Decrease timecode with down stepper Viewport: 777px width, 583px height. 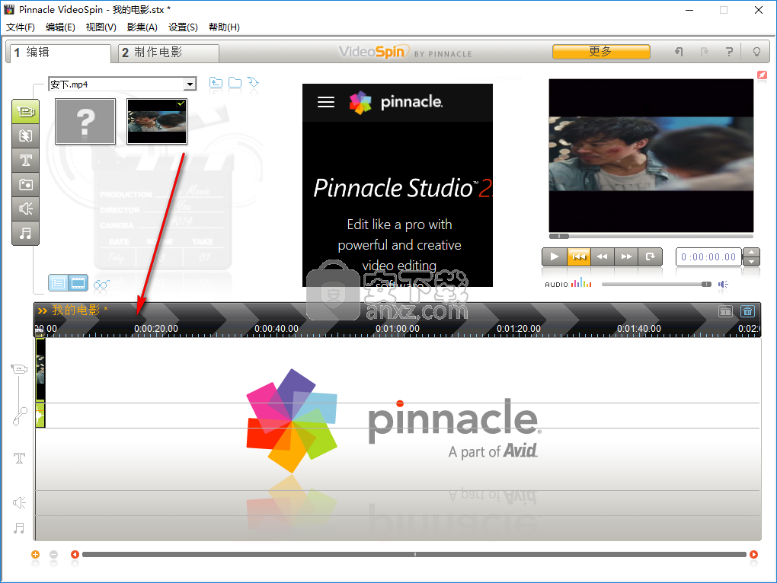[x=752, y=261]
